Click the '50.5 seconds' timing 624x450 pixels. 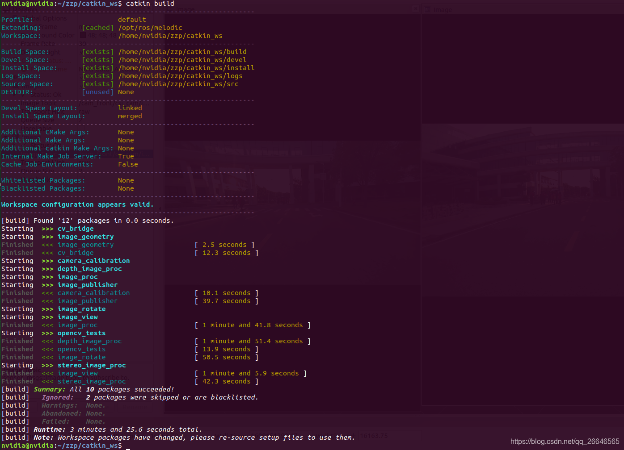tap(227, 357)
